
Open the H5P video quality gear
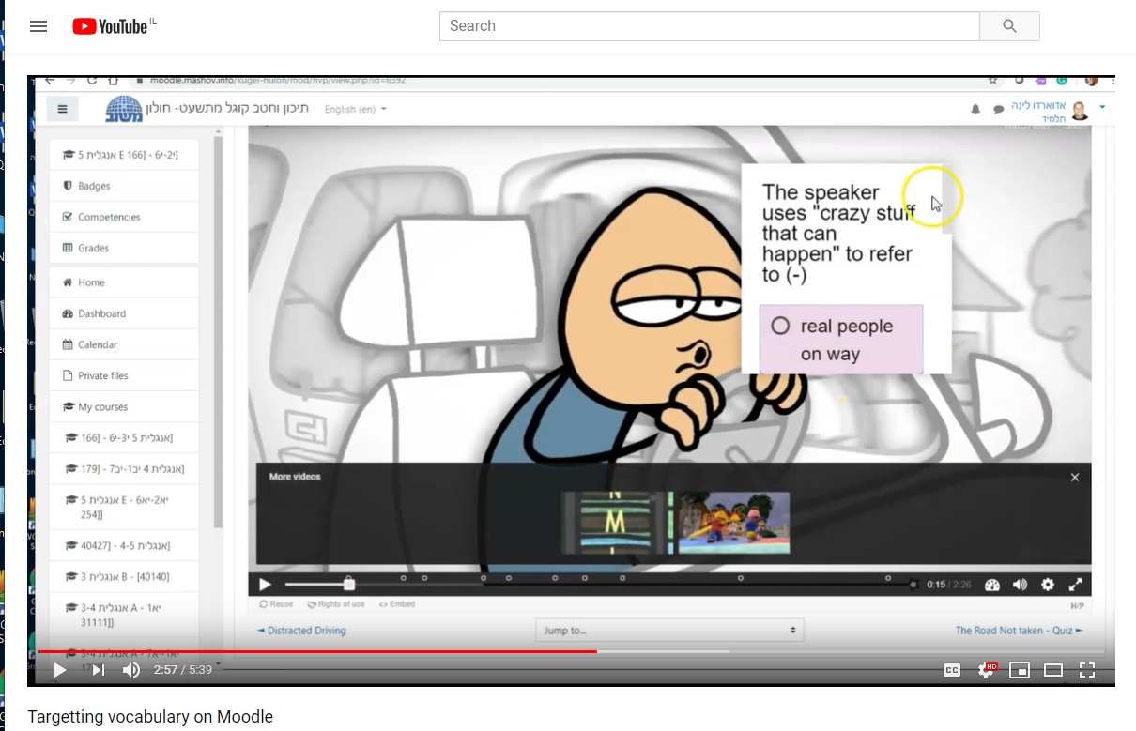(x=1048, y=585)
